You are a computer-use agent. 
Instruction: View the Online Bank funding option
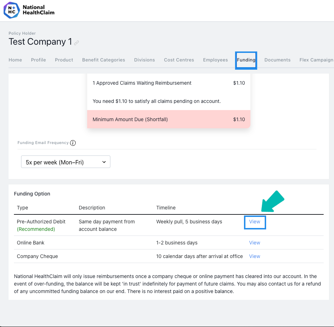(x=255, y=243)
